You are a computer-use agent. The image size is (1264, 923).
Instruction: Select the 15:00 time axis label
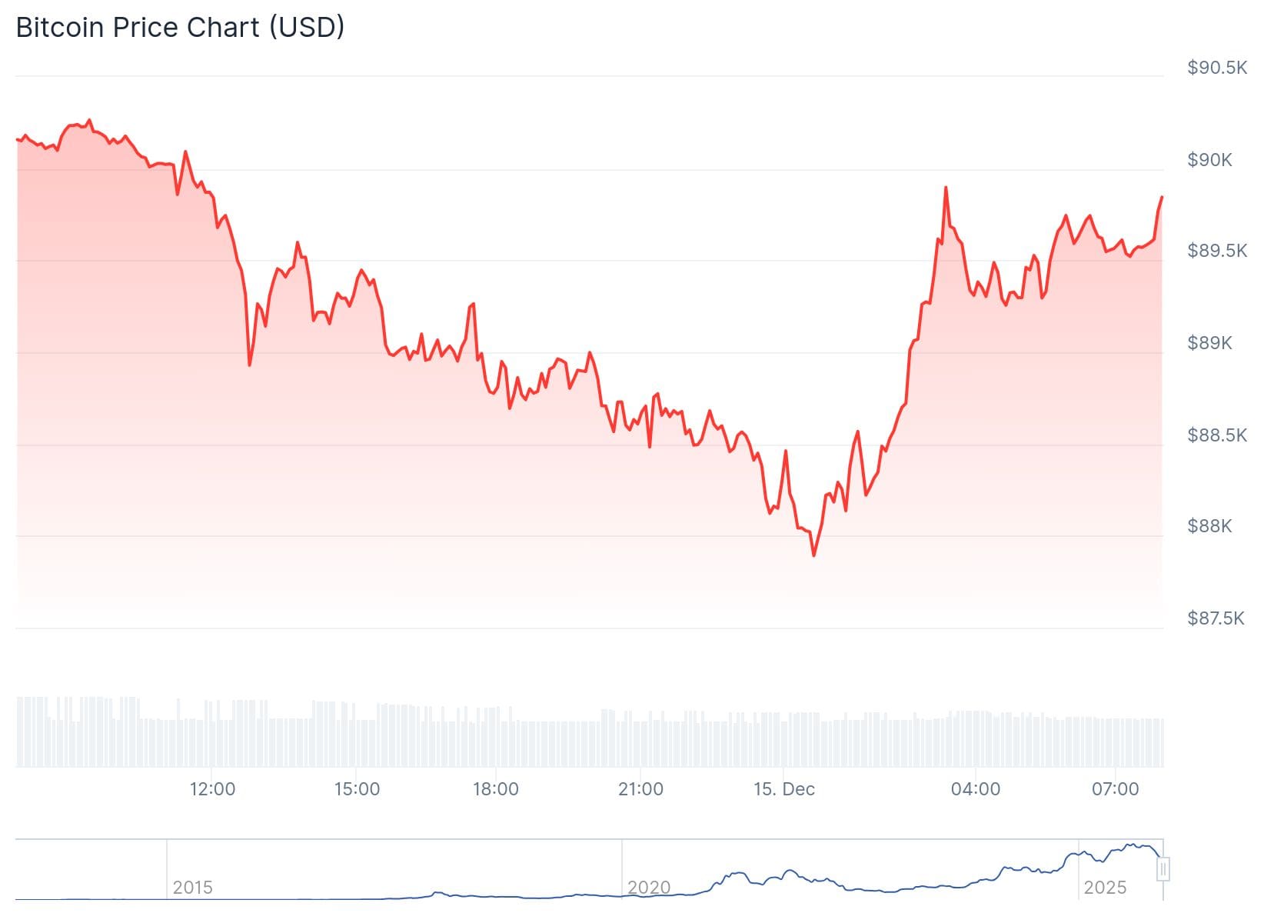pos(357,789)
